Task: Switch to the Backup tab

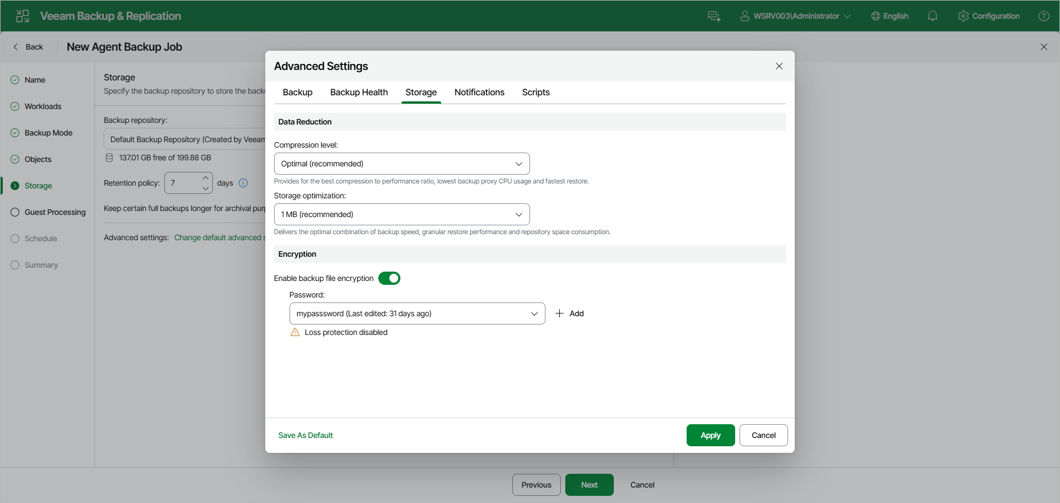Action: [298, 92]
